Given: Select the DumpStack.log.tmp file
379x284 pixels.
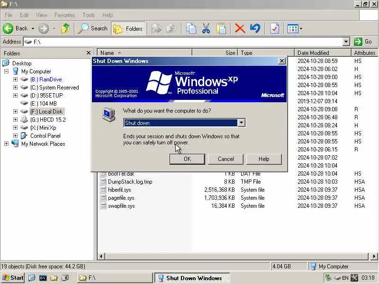Looking at the screenshot, I should pyautogui.click(x=130, y=182).
